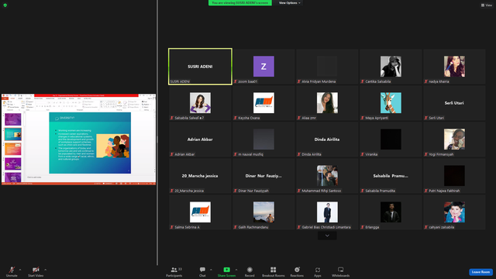Open Breakout Rooms
The width and height of the screenshot is (496, 279).
[x=274, y=271]
